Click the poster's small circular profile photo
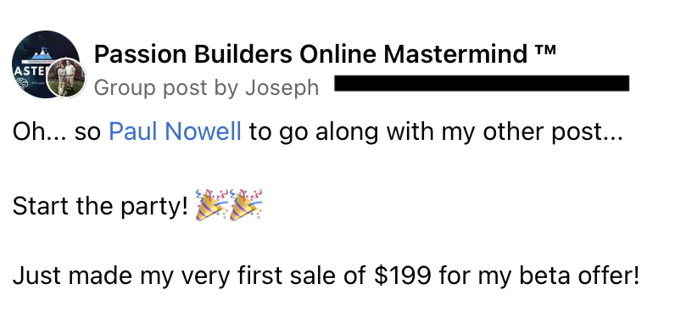675x312 pixels. [66, 78]
